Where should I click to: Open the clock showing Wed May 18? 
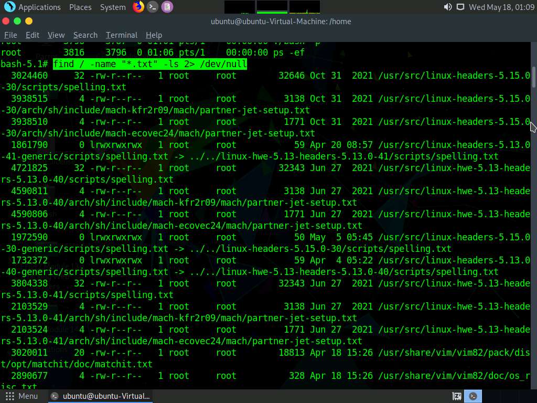click(501, 7)
